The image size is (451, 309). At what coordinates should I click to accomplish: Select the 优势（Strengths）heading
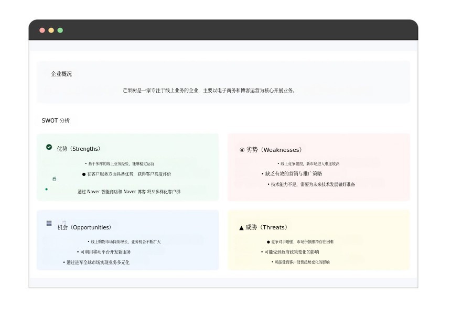79,149
